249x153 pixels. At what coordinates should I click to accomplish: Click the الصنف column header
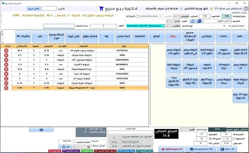click(x=83, y=46)
